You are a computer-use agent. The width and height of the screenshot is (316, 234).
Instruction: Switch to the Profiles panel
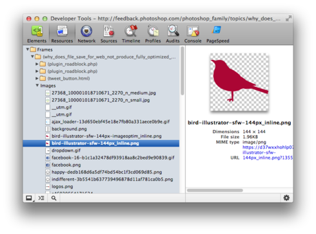click(x=153, y=34)
